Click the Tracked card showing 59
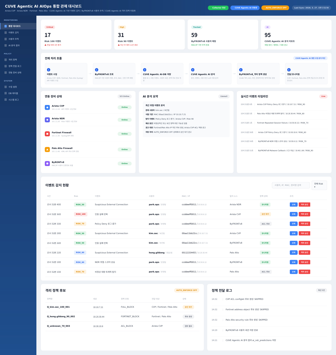Image resolution: width=336 pixels, height=355 pixels. pos(223,34)
